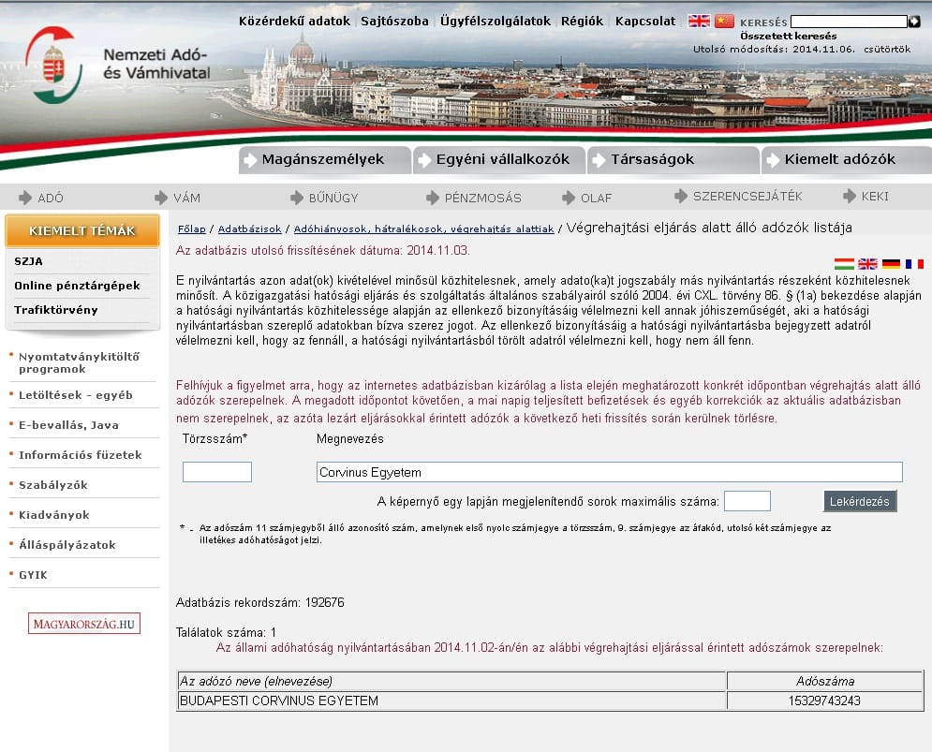Open the KEKI navigation item
932x752 pixels.
tap(866, 196)
